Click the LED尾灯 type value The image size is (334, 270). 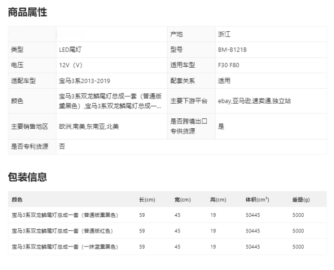(70, 50)
